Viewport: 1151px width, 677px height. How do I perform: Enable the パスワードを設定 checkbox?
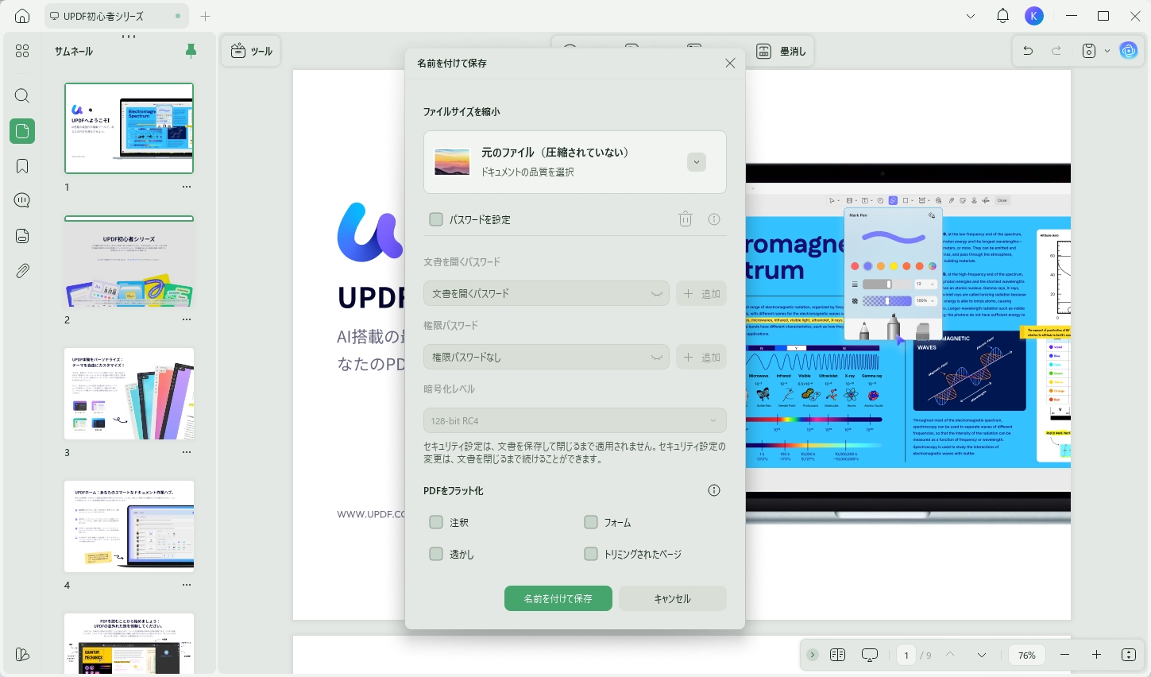coord(436,219)
